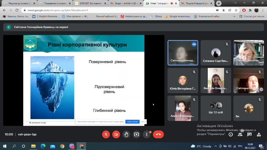The height and width of the screenshot is (150, 267).
Task: Bookmark this page with the star
Action: pos(236,10)
